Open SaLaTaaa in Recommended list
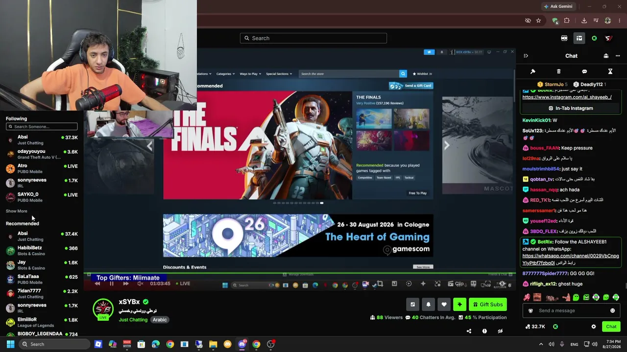Image resolution: width=627 pixels, height=352 pixels. point(42,279)
